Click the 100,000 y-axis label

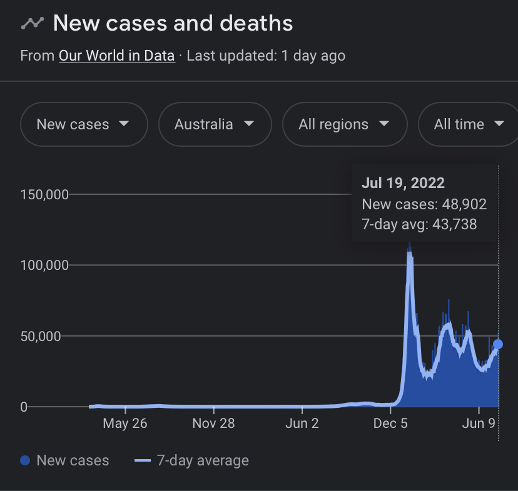44,265
